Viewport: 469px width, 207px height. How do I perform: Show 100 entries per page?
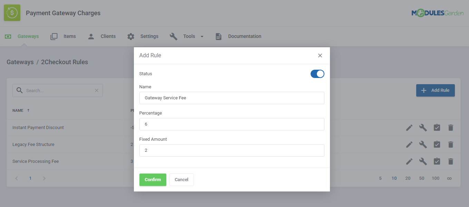click(x=436, y=178)
